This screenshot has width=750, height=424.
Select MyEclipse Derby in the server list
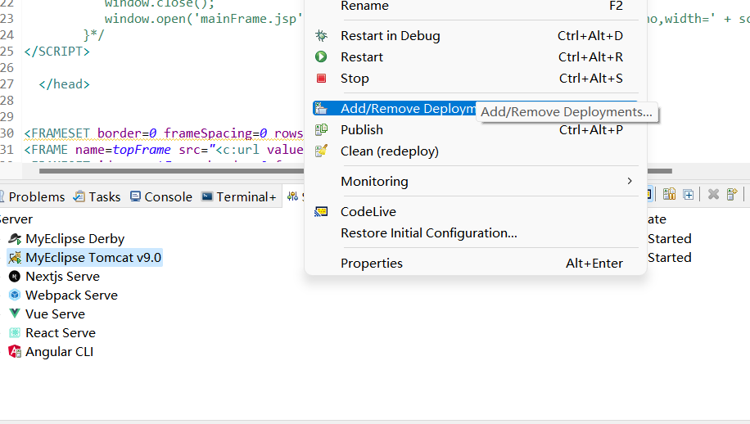point(75,239)
